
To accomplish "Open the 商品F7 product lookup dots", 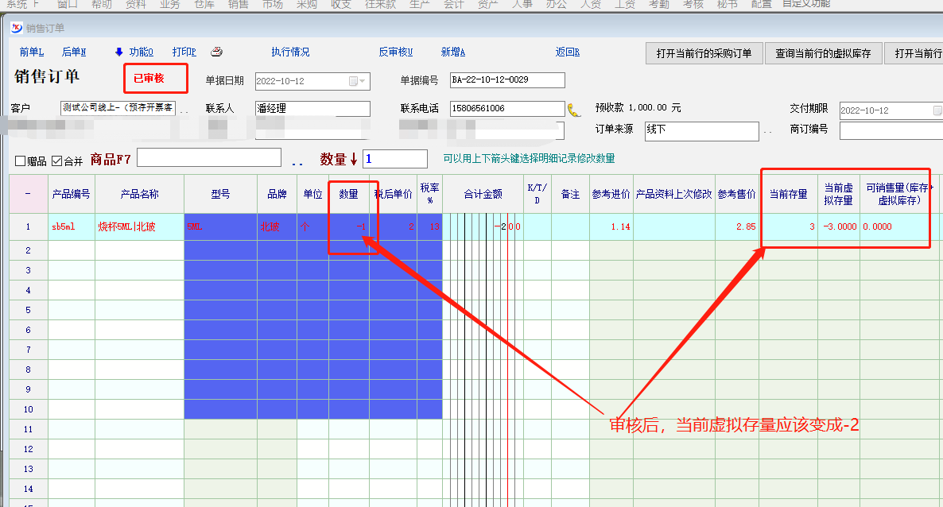I will pos(297,163).
